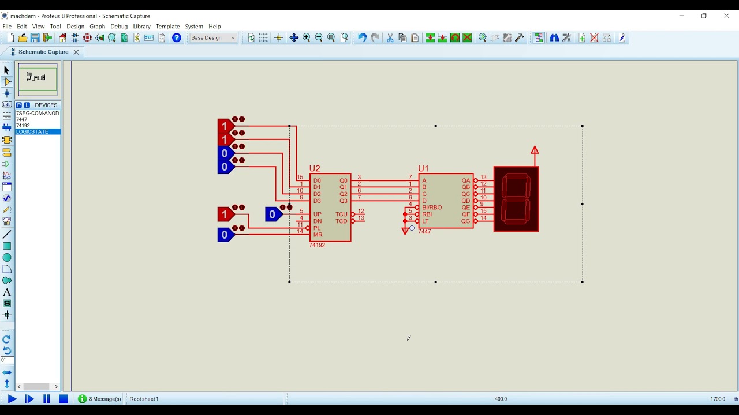Open the Base Design dropdown
This screenshot has height=415, width=739.
[x=213, y=38]
